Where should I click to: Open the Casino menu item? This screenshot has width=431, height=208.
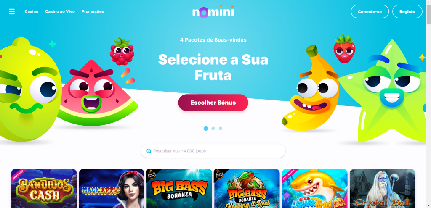click(32, 11)
